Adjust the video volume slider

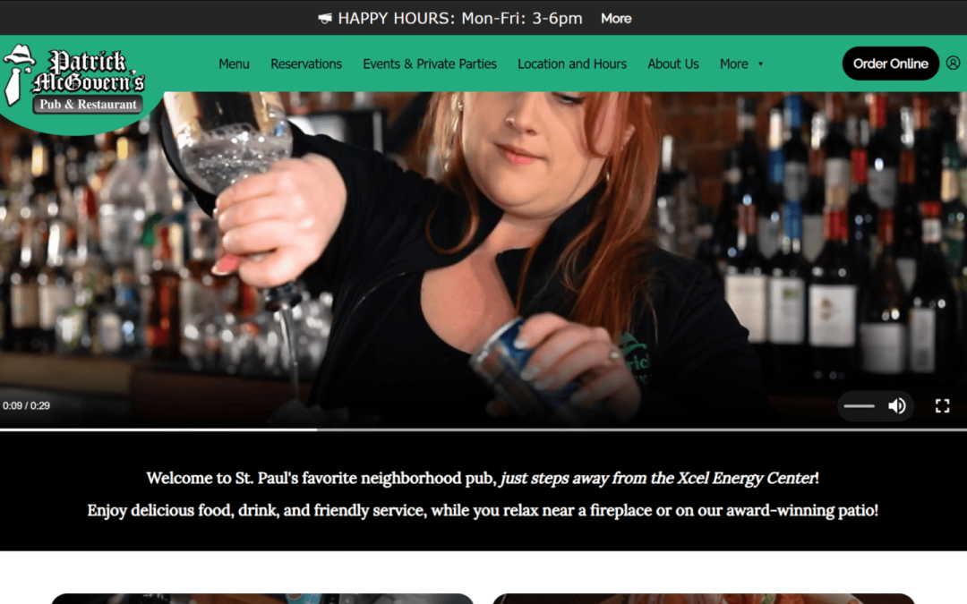(859, 406)
